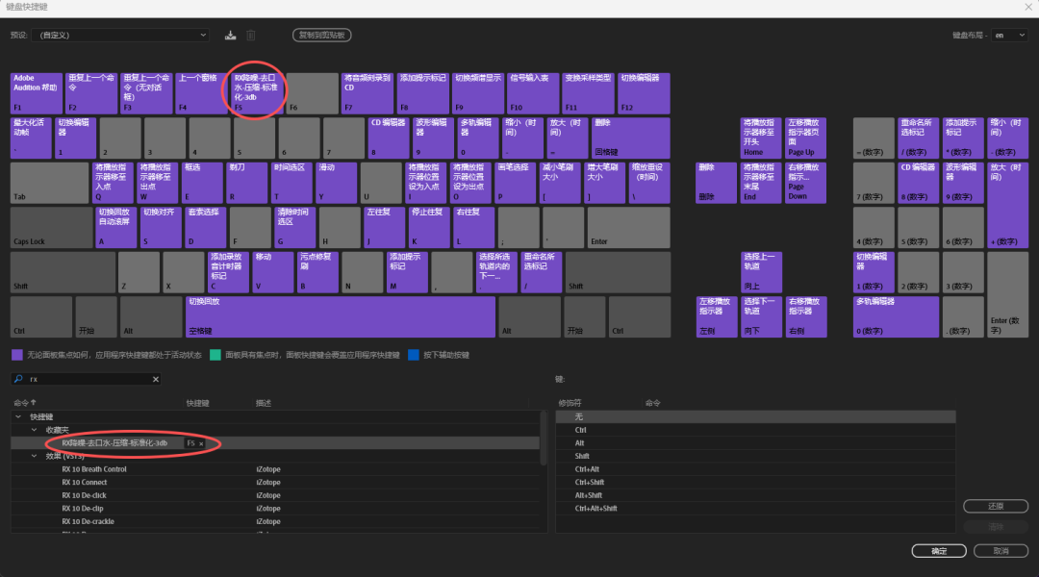The image size is (1039, 577).
Task: Click the unassigned F6 key
Action: pyautogui.click(x=313, y=93)
